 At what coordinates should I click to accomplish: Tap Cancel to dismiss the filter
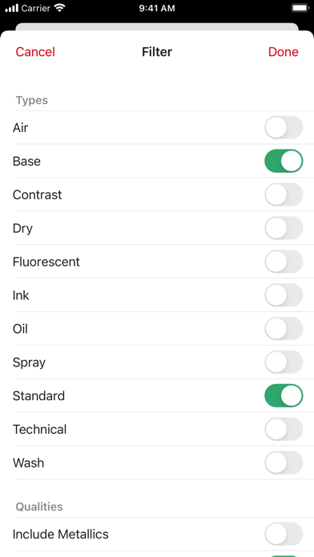point(35,52)
